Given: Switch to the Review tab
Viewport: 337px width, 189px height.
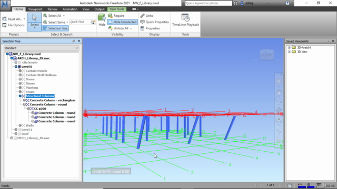Looking at the screenshot, I should click(53, 9).
